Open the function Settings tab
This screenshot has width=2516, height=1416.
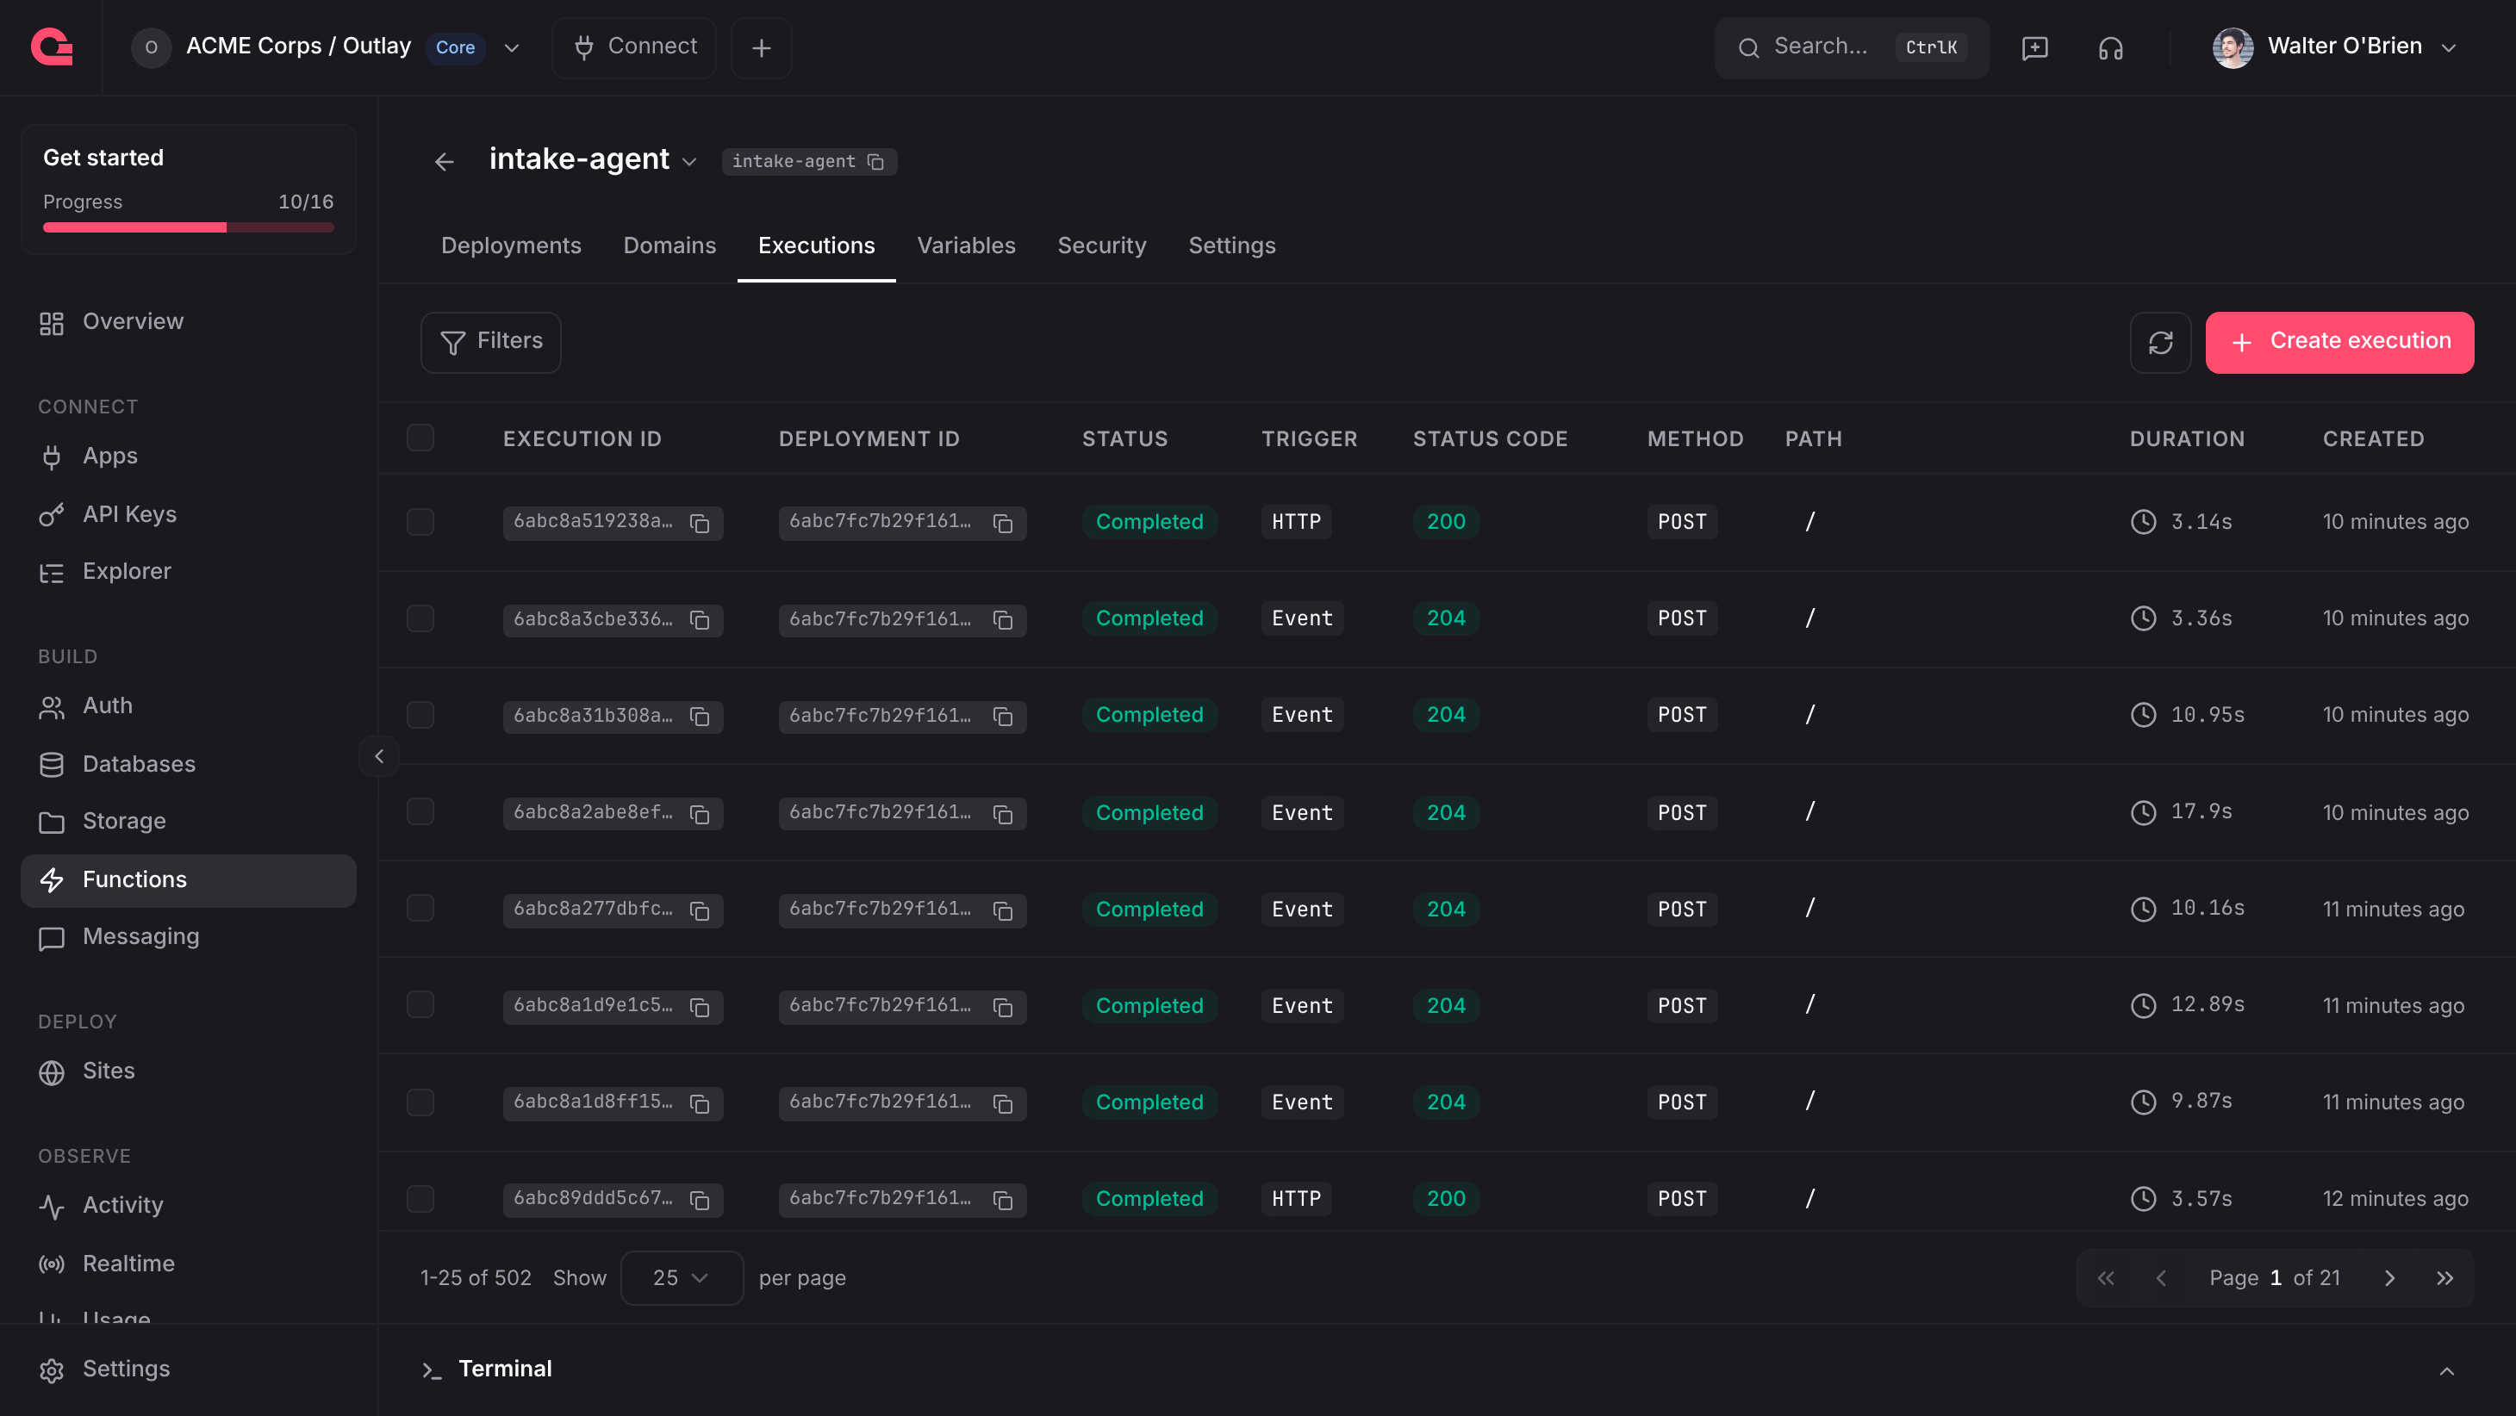click(x=1231, y=246)
